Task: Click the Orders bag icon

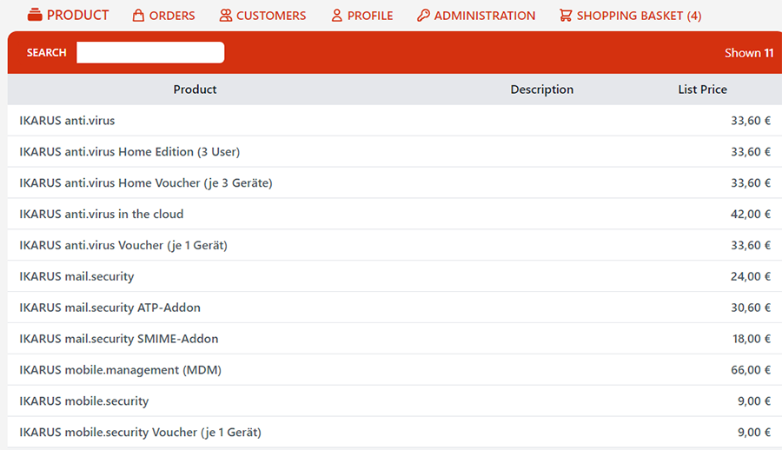Action: 138,16
